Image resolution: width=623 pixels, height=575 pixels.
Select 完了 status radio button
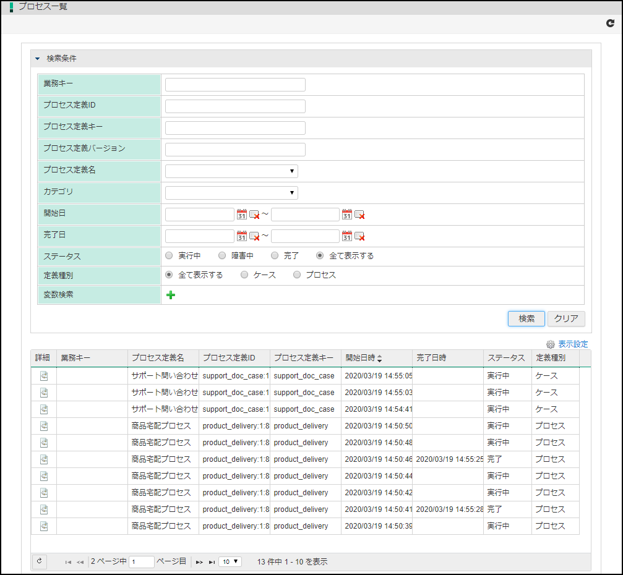pyautogui.click(x=275, y=255)
